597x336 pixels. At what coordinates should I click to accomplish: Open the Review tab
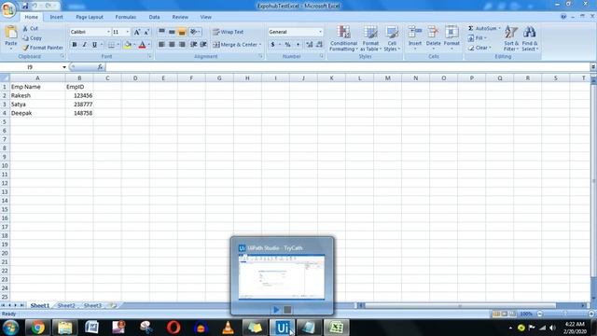point(180,17)
